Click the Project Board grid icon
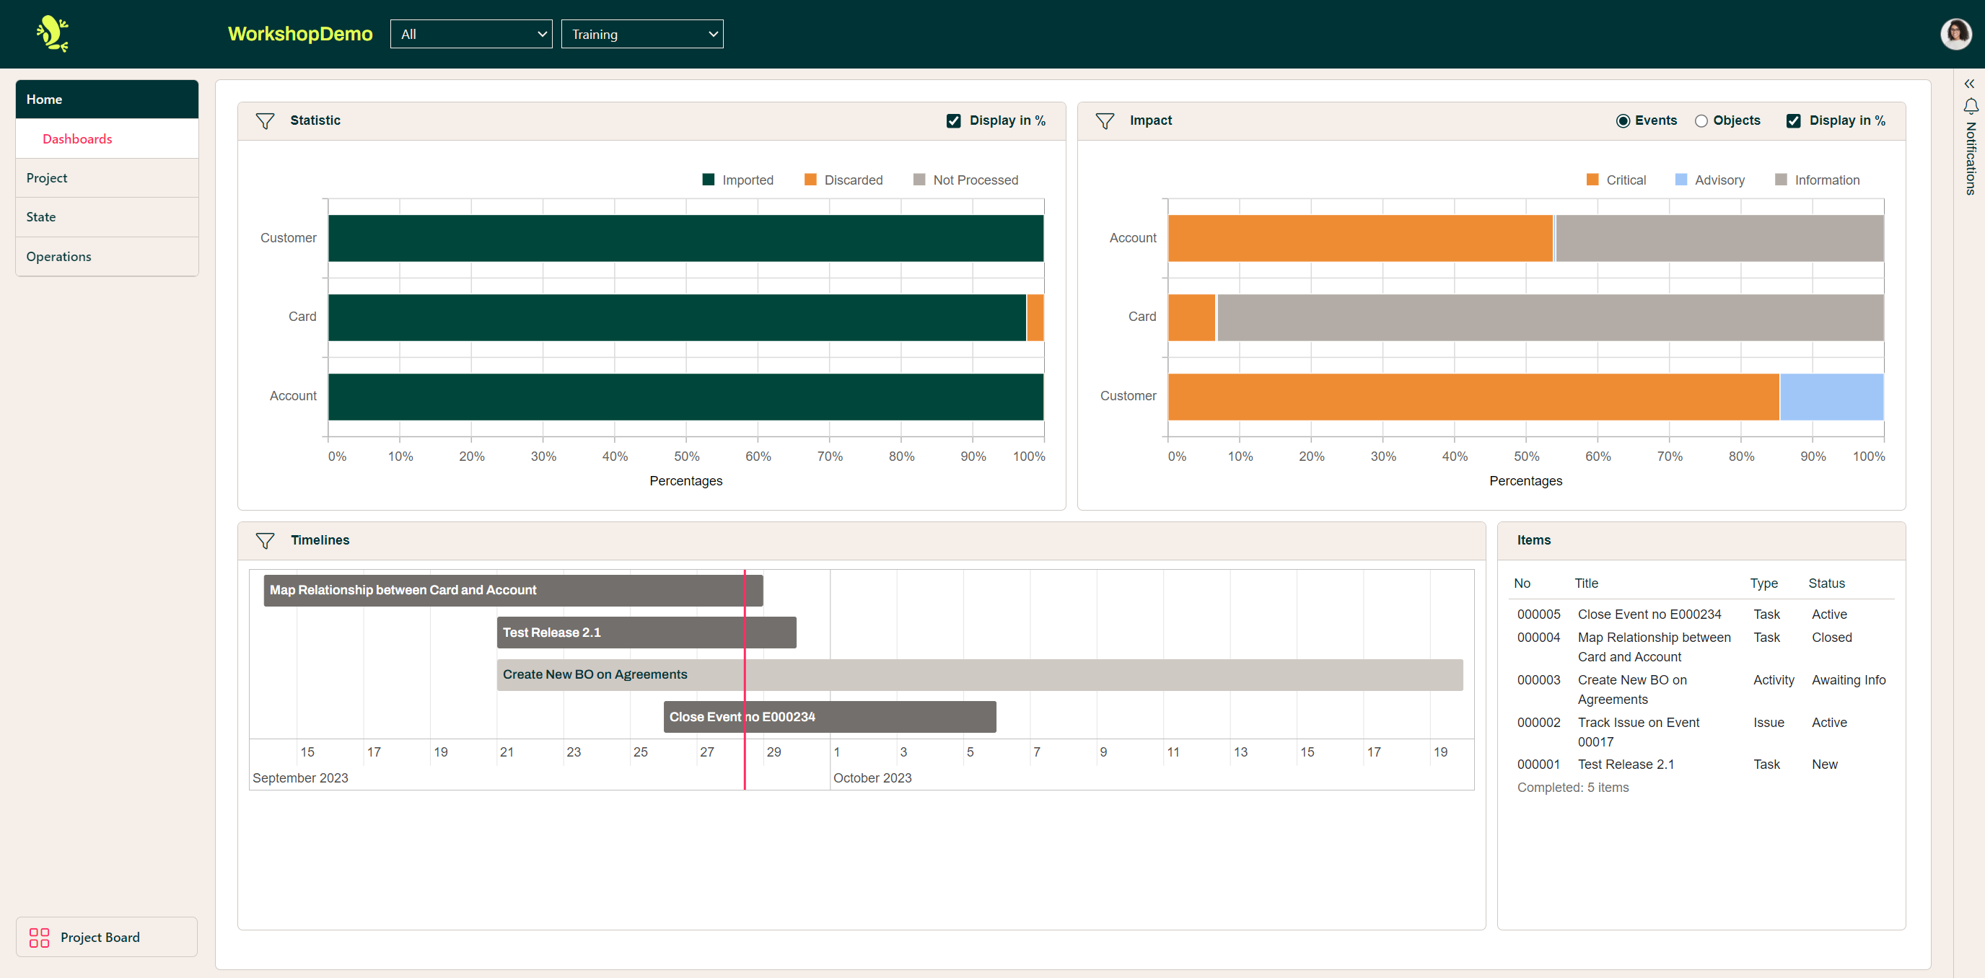This screenshot has height=978, width=1985. (38, 937)
